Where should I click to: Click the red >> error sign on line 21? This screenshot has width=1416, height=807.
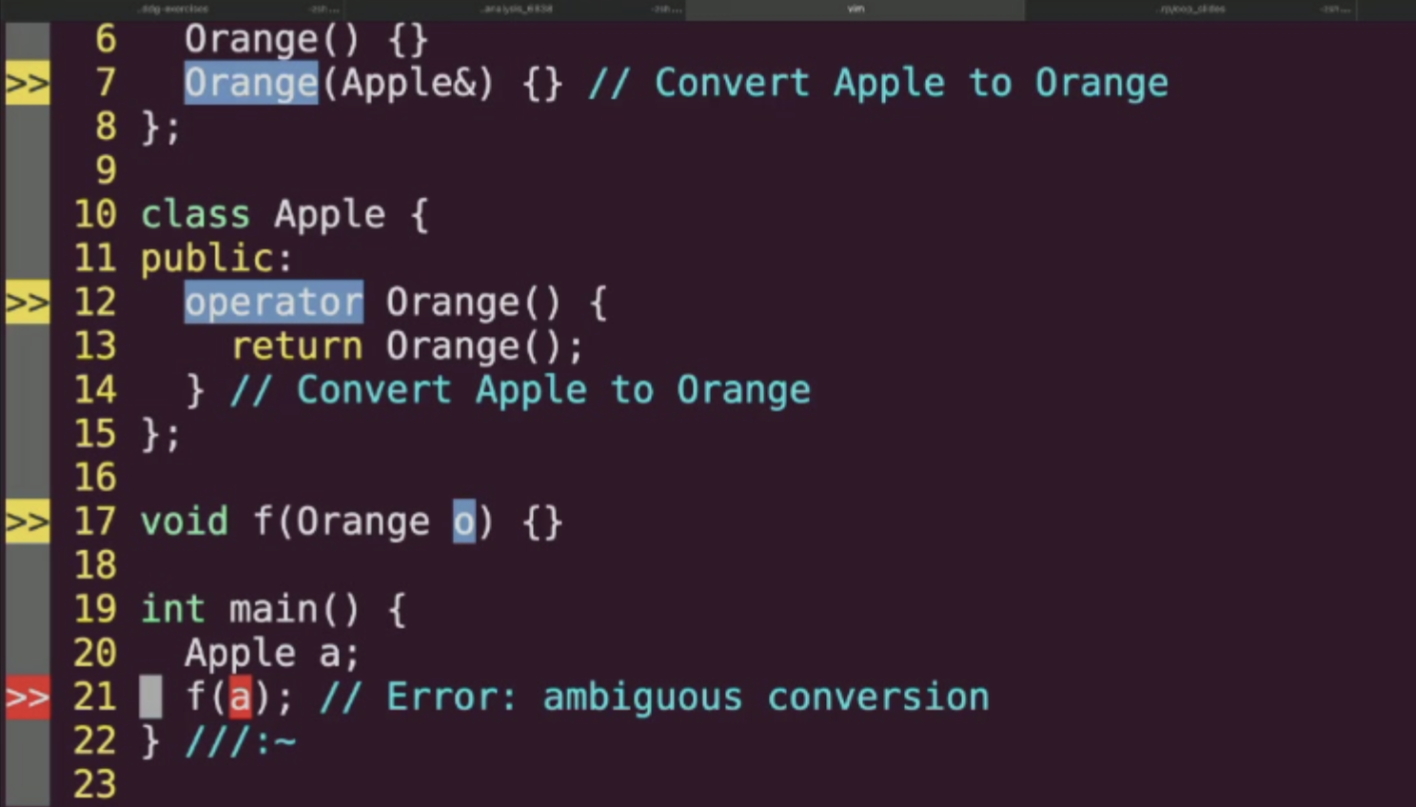tap(28, 698)
